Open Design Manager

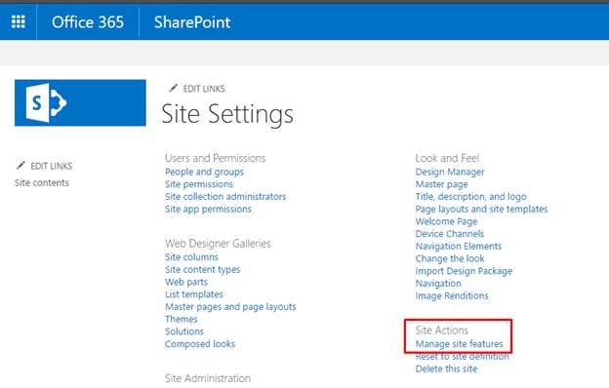pyautogui.click(x=450, y=172)
